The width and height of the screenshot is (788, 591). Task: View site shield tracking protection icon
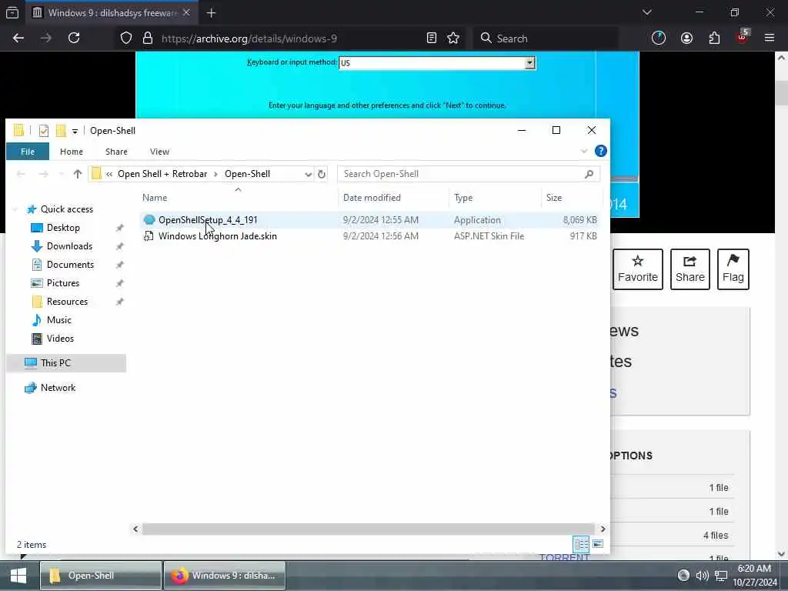[126, 38]
